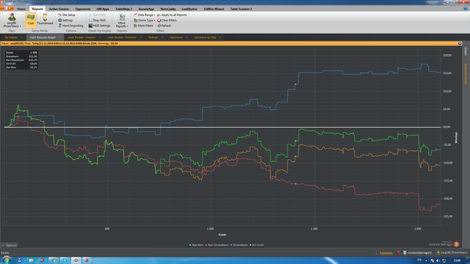The image size is (470, 264).
Task: Clear all filters
Action: click(x=167, y=20)
